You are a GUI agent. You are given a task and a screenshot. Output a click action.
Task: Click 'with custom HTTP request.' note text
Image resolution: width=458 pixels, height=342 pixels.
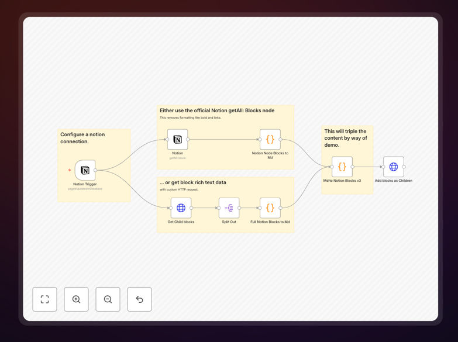coord(179,189)
